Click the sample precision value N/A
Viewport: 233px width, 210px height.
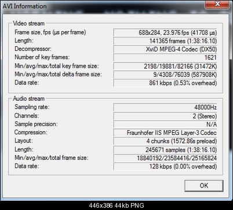165,124
